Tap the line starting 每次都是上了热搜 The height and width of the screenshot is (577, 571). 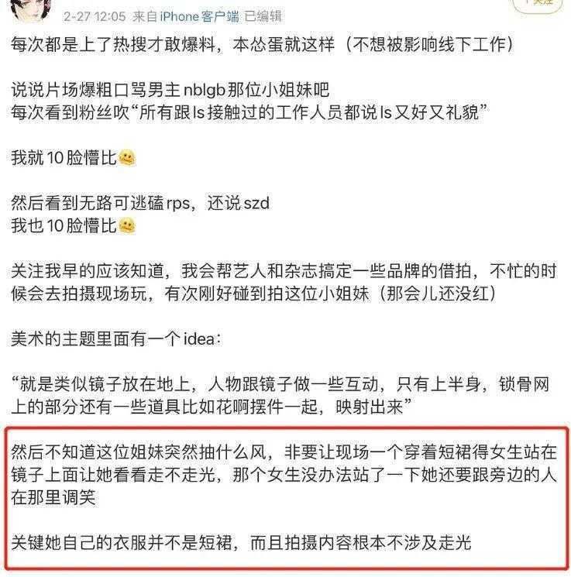pos(262,45)
